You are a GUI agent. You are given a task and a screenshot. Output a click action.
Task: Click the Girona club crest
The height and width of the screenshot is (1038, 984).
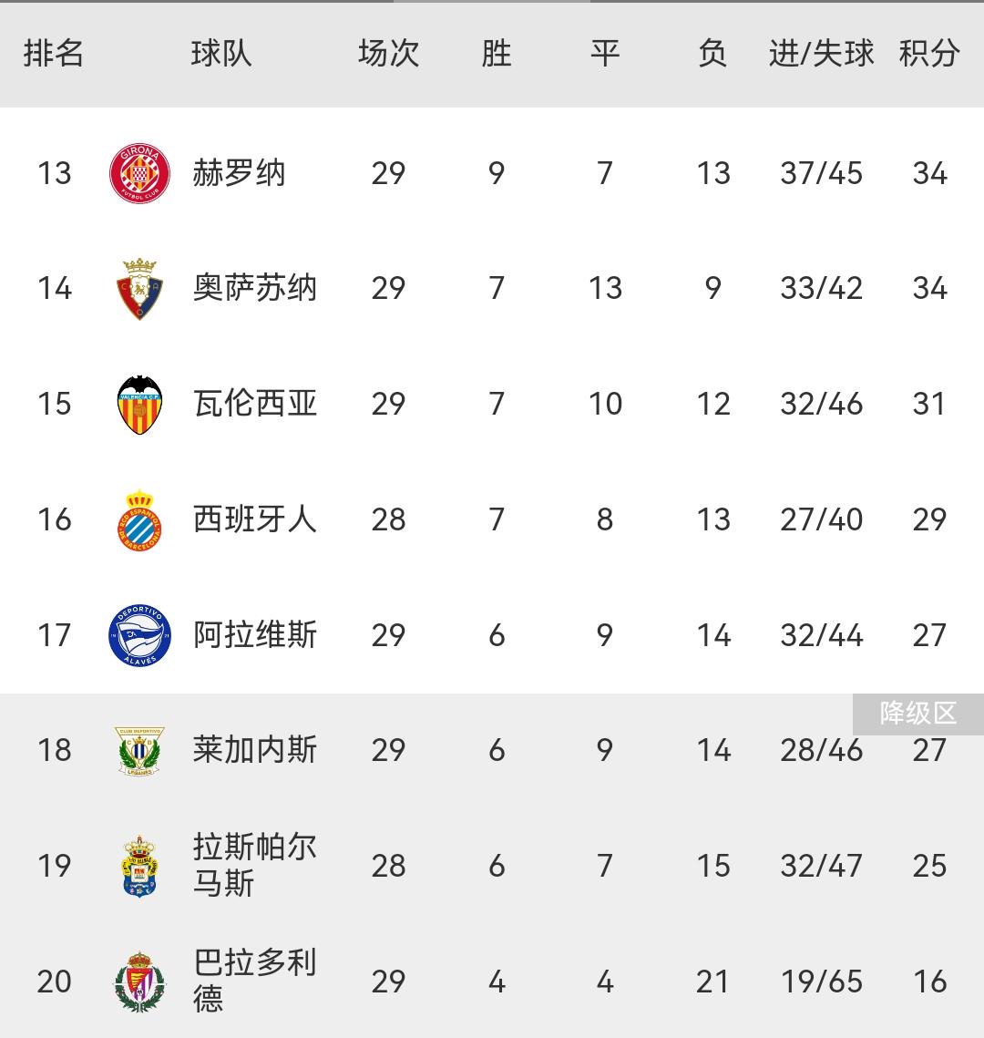pos(139,173)
